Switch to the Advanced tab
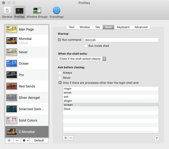The height and width of the screenshot is (149, 169). pos(141,27)
